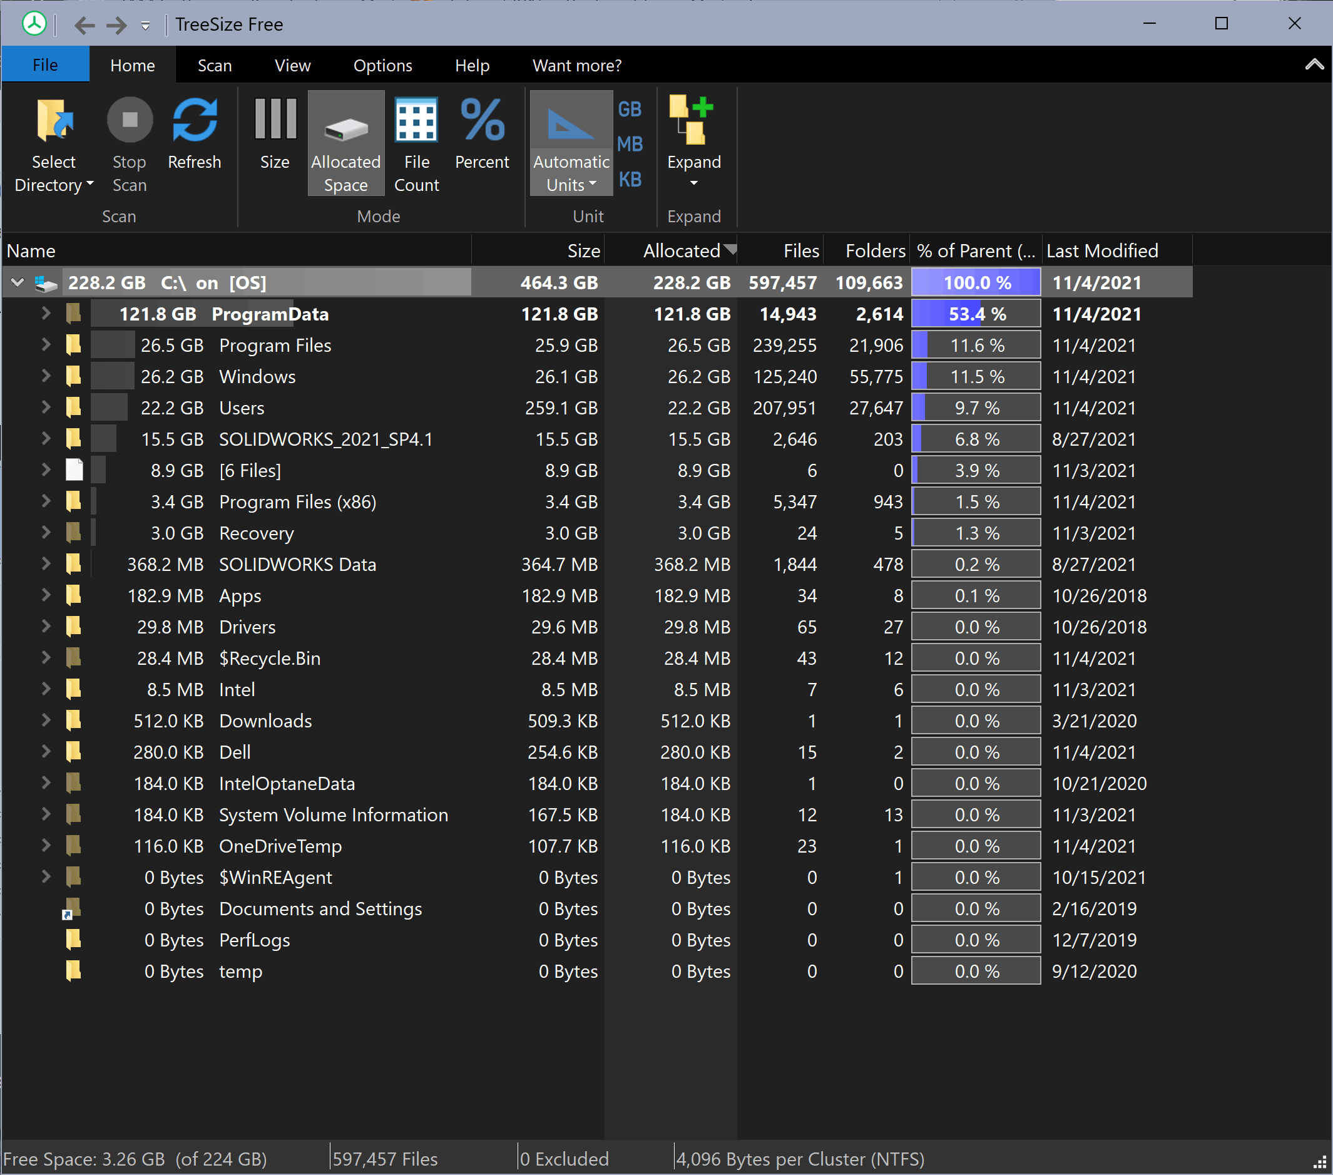Click the Last Modified column header
The height and width of the screenshot is (1175, 1333).
[1102, 250]
